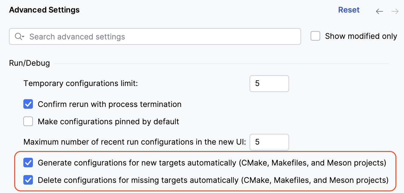Screen dimensions: 404x193
Task: Select the Run/Debug section label
Action: tap(29, 63)
